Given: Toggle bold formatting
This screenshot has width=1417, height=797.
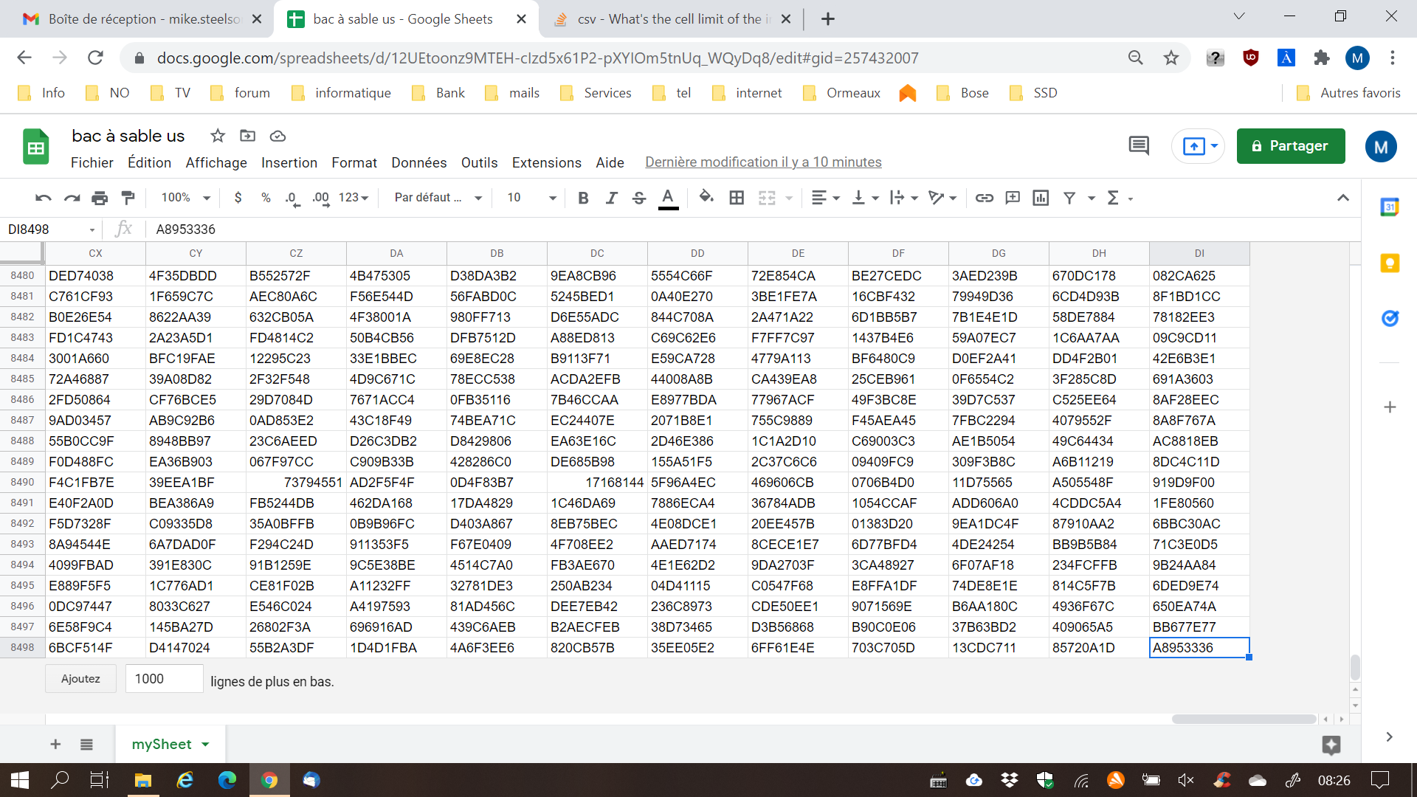Looking at the screenshot, I should (x=583, y=198).
